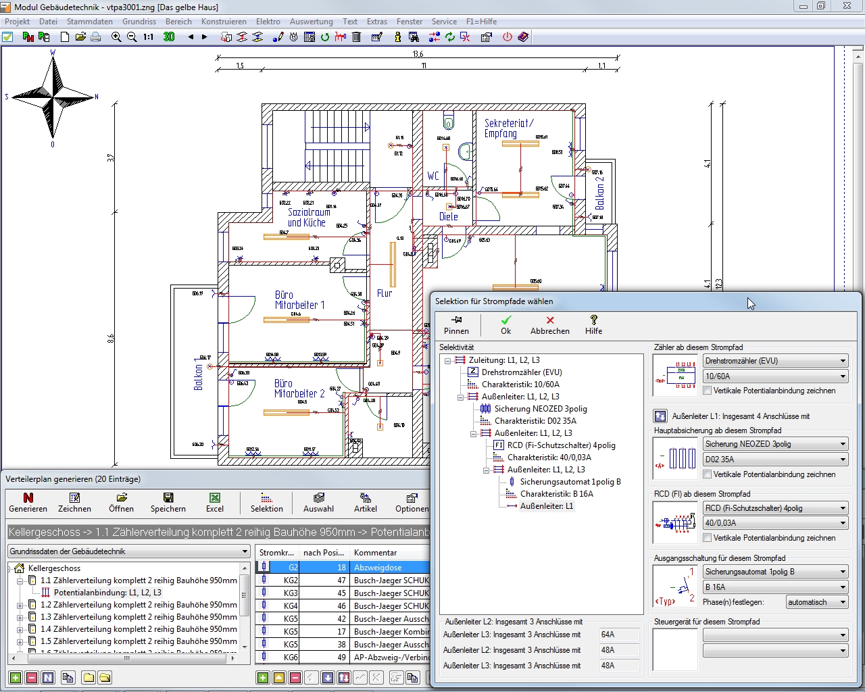Click Abbrechen to cancel the selection
Viewport: 865px width, 692px height.
(x=549, y=324)
